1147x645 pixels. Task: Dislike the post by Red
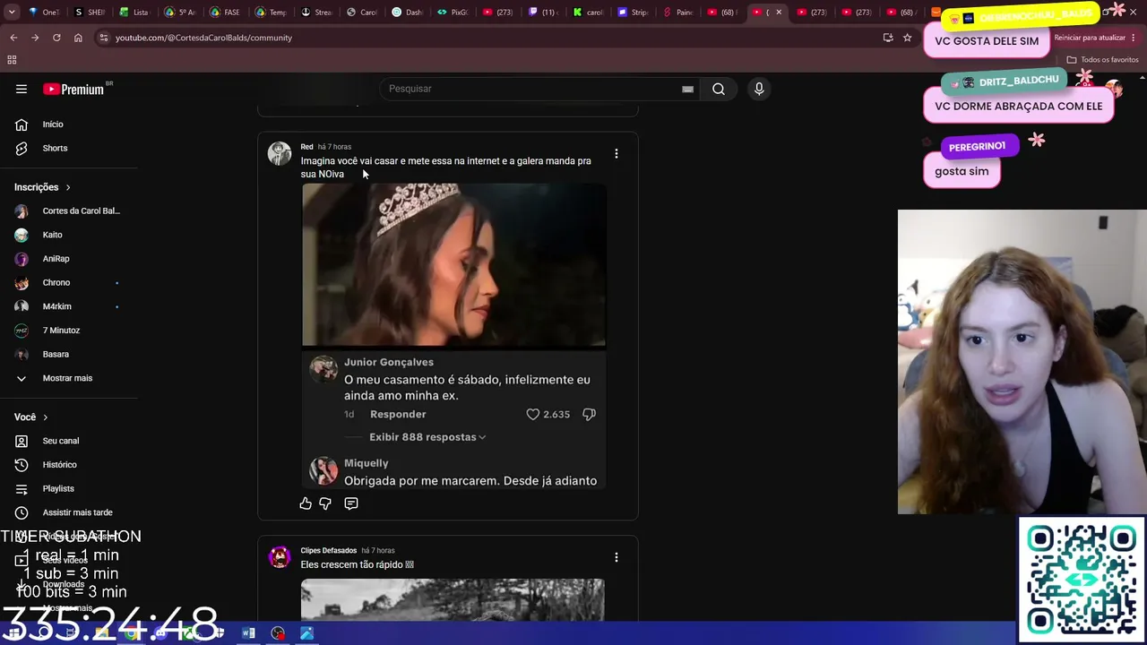click(x=325, y=503)
